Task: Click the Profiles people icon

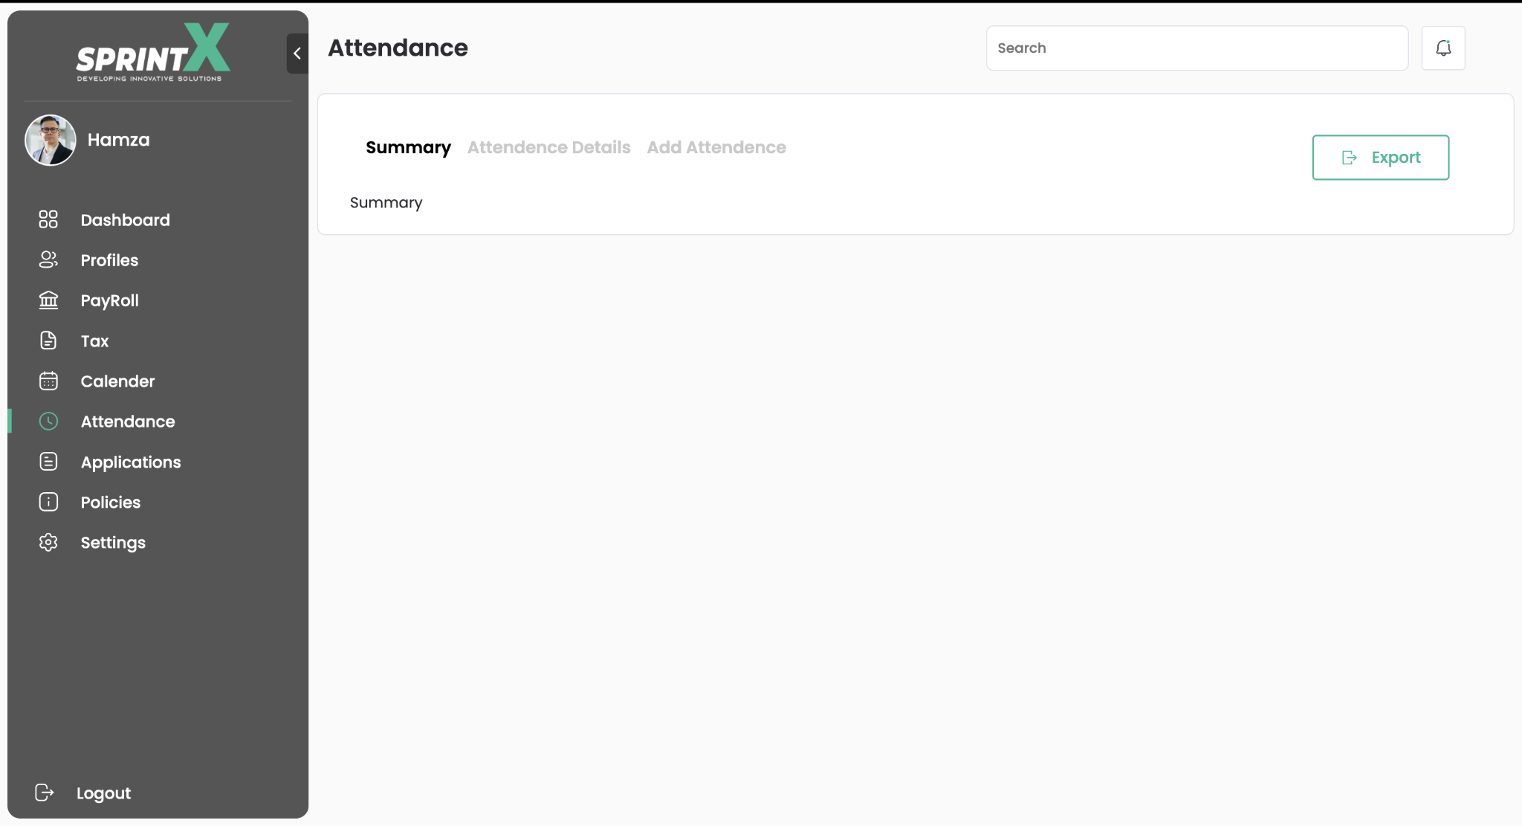Action: pyautogui.click(x=48, y=259)
